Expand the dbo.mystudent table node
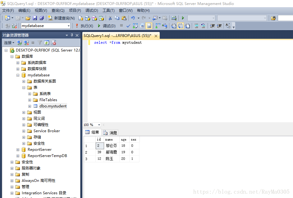293x198 pixels. pos(30,106)
